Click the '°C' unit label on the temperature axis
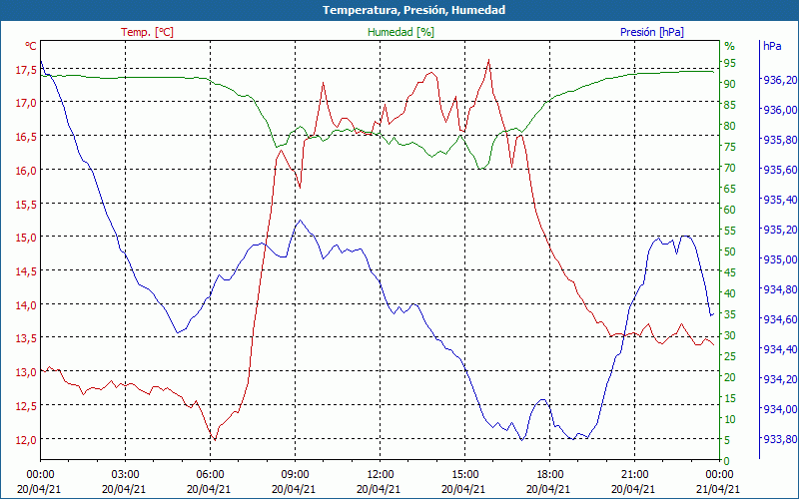 [31, 46]
